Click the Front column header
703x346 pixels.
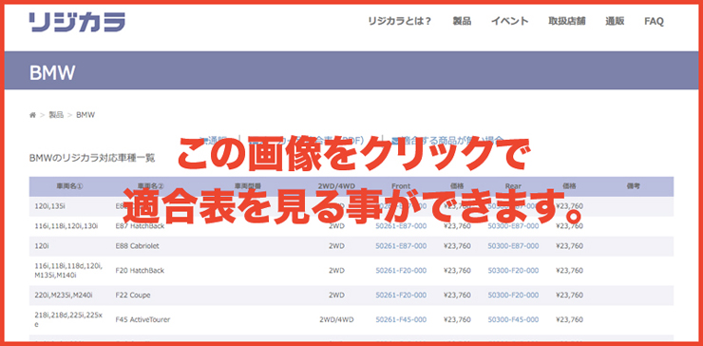click(x=401, y=186)
